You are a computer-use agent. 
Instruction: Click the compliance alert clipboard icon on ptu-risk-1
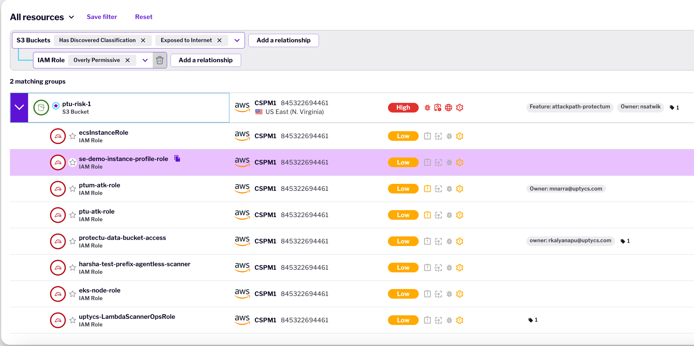click(438, 108)
